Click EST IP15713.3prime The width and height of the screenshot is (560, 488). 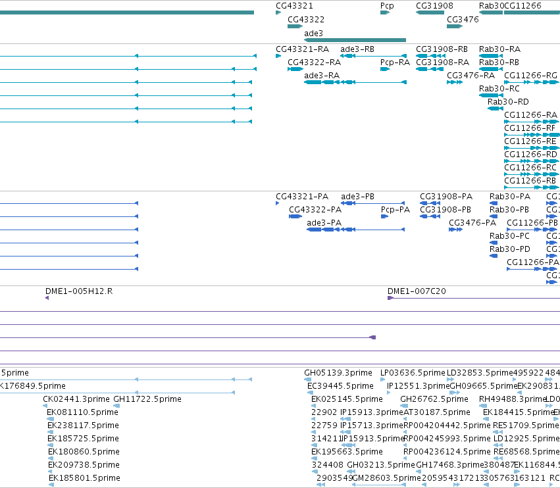[371, 426]
